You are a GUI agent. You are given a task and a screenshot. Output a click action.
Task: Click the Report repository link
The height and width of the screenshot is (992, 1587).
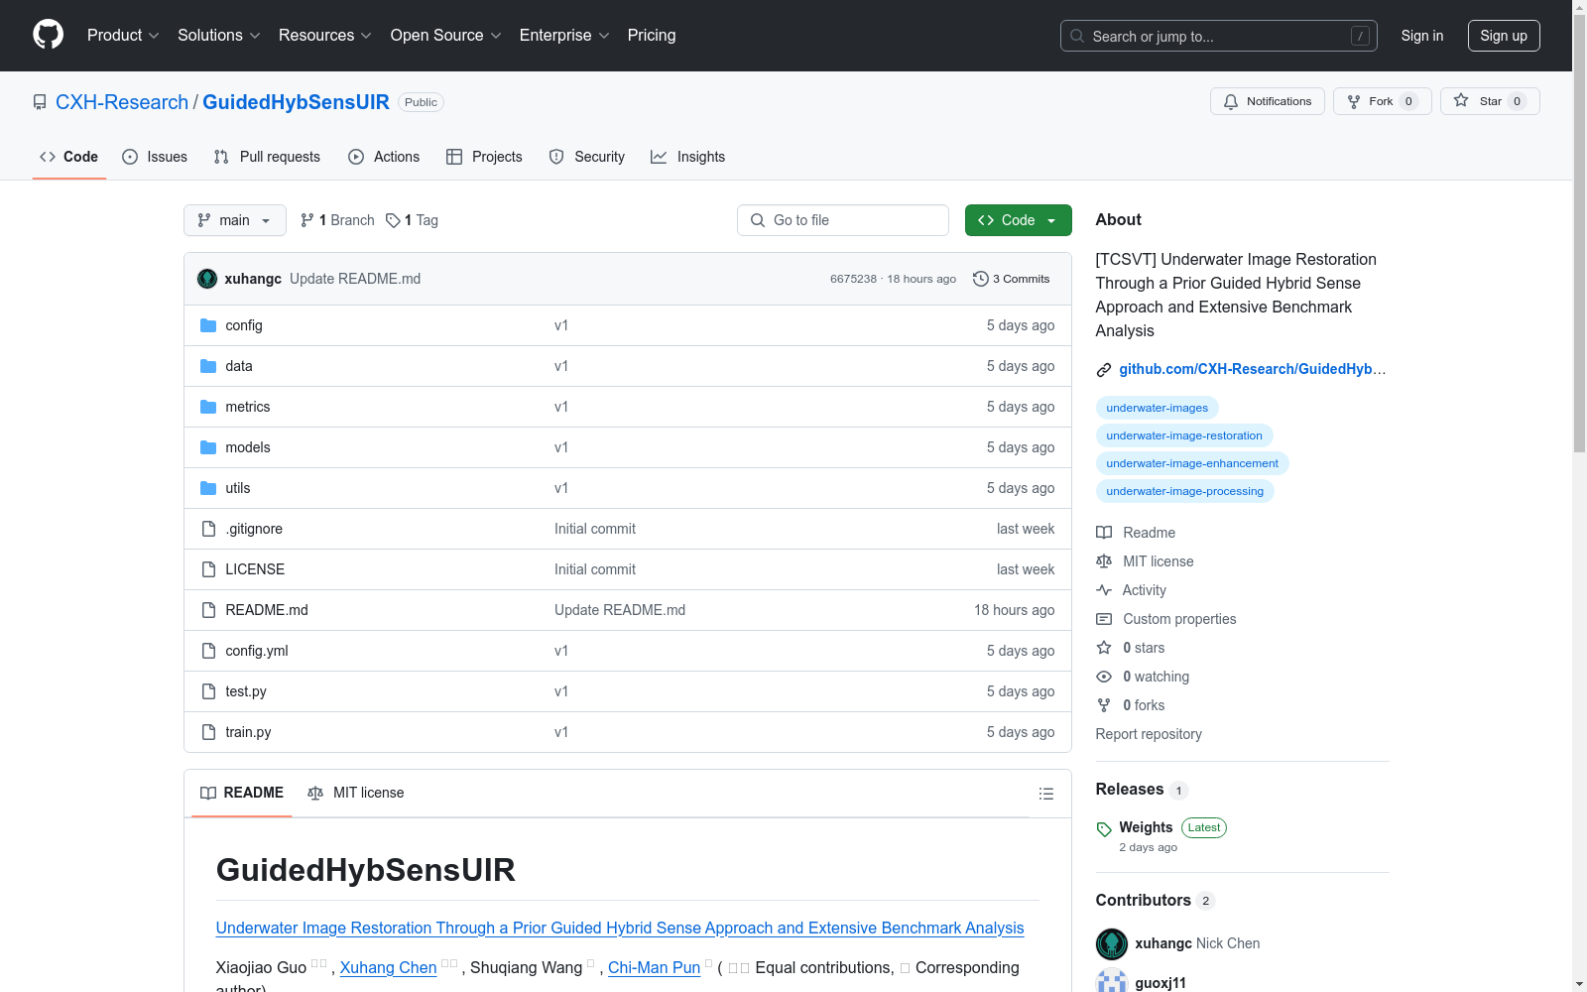1149,734
